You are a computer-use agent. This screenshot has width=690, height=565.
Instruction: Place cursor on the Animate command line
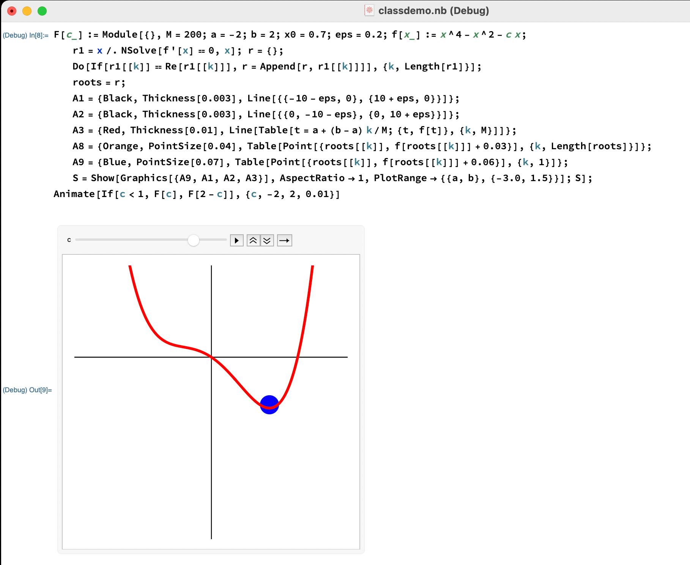point(196,194)
